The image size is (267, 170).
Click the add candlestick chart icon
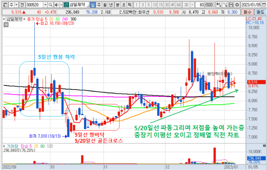click(219, 5)
